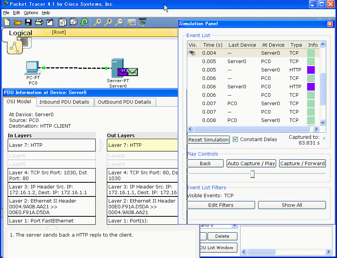Click the green Undo arrow icon

click(84, 22)
